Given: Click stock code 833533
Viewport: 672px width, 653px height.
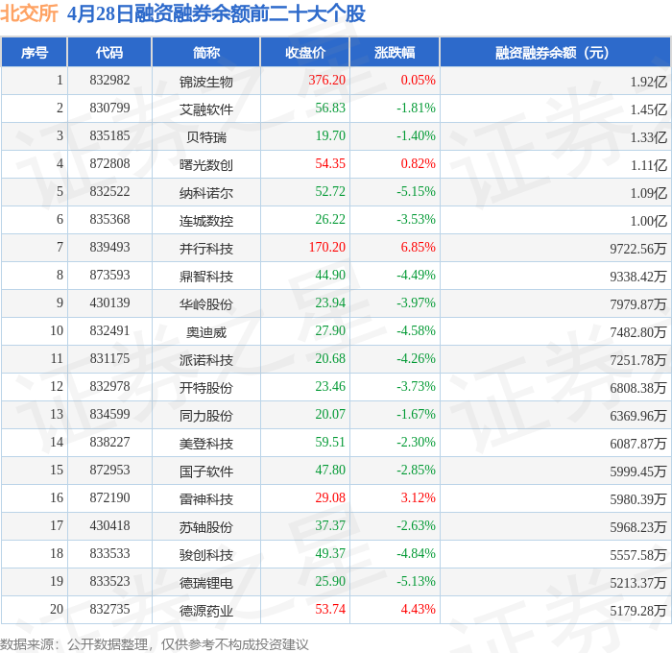Looking at the screenshot, I should click(x=109, y=554).
